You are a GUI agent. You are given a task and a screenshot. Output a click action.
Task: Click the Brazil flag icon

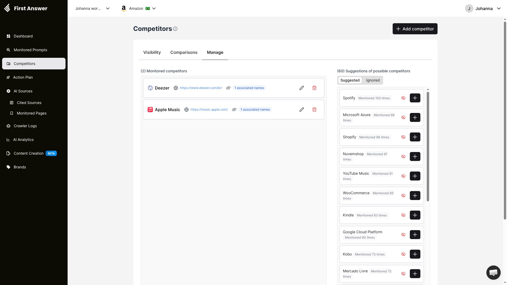point(148,8)
